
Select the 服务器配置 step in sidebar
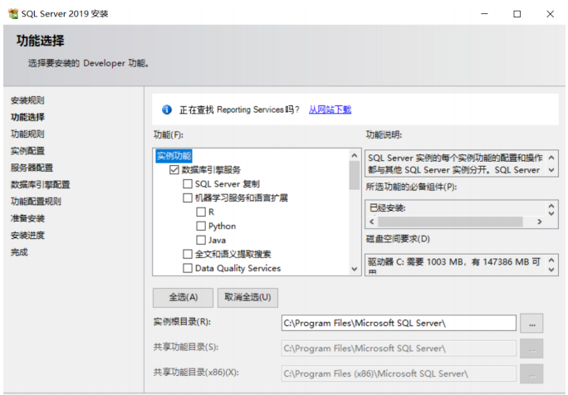coord(32,168)
